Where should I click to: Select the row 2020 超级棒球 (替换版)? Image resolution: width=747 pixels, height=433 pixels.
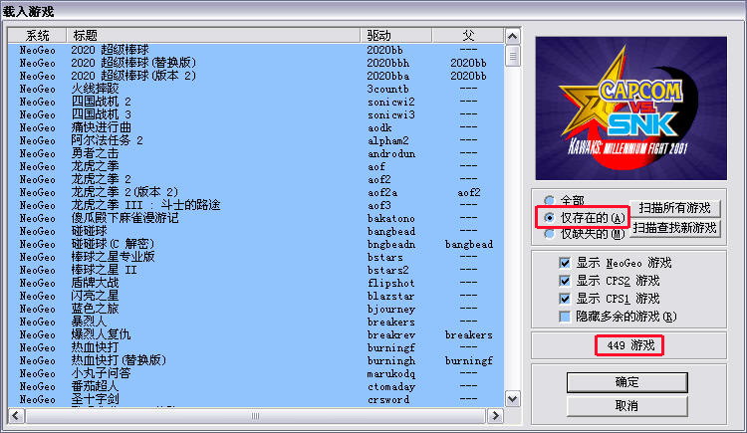click(x=256, y=63)
